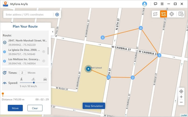Viewport: 188px width, 117px height.
Task: Remove Los Mellizos Inc. Grocery waypoint
Action: tap(44, 61)
